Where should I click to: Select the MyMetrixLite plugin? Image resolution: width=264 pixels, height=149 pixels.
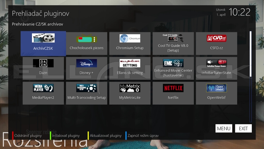130,93
